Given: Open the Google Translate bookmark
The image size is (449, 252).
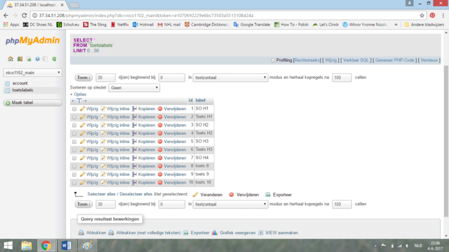Looking at the screenshot, I should coord(251,25).
